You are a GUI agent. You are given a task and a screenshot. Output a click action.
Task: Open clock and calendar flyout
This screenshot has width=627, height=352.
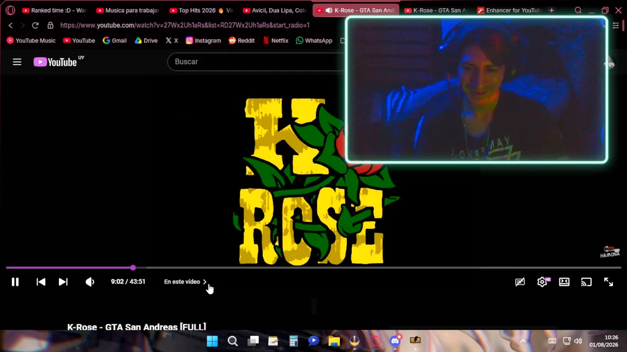point(604,341)
